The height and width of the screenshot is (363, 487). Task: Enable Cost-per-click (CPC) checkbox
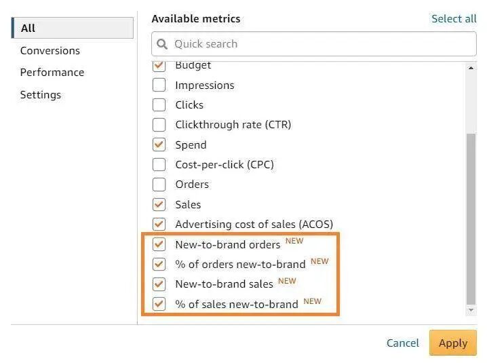tap(159, 164)
